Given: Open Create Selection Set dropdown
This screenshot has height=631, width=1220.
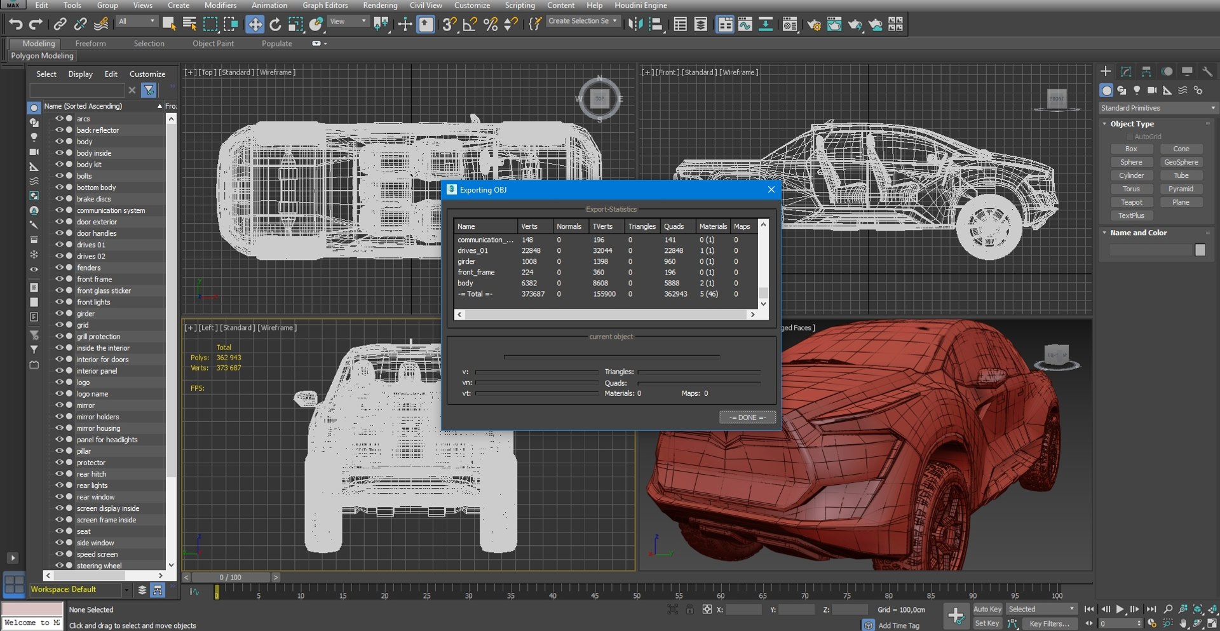Looking at the screenshot, I should [x=583, y=21].
